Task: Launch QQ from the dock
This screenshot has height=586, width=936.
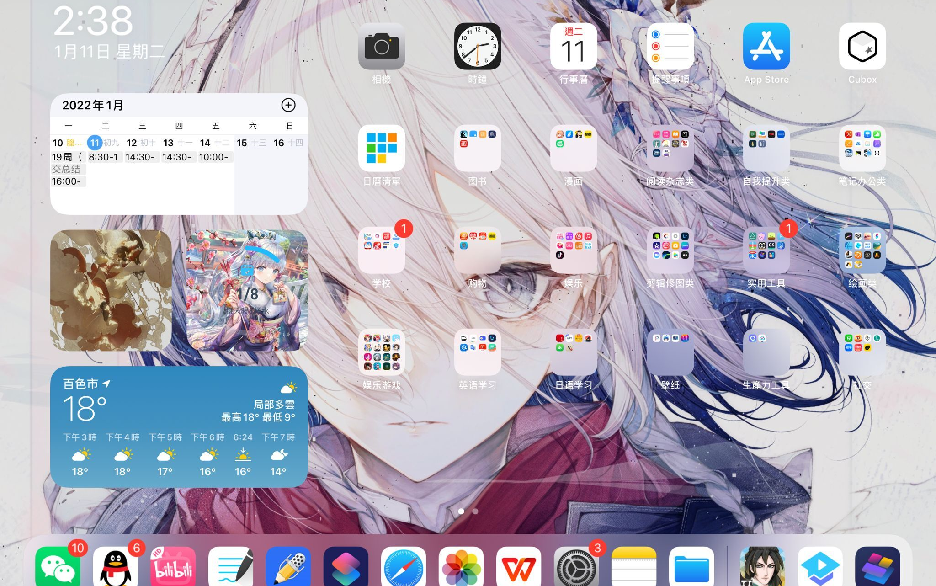Action: coord(116,567)
